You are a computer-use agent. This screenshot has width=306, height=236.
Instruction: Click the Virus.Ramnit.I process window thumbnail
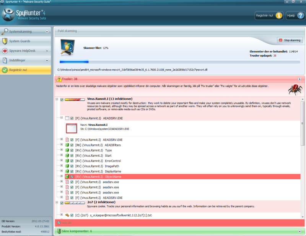click(72, 128)
